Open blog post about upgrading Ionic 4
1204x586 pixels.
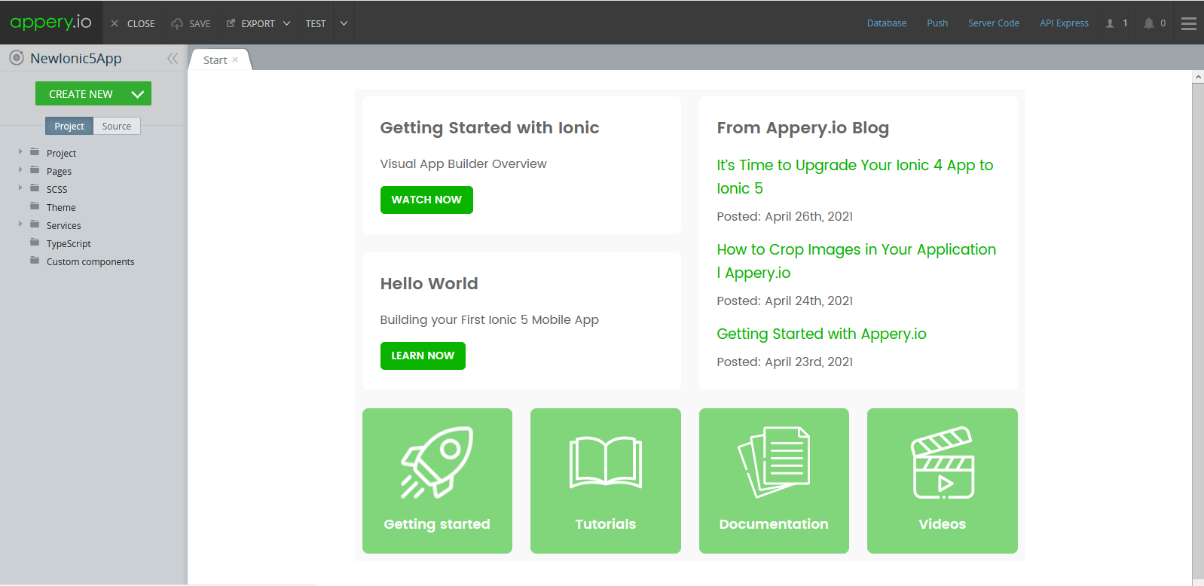tap(855, 176)
